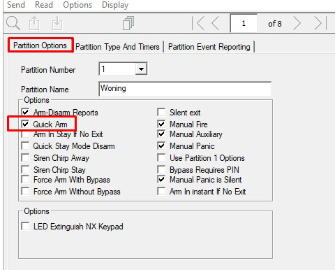Click the download read arrow icon
335x270 pixels.
click(x=57, y=23)
